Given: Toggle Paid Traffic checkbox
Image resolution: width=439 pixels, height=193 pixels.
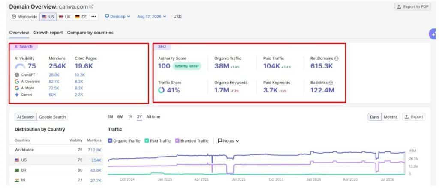Looking at the screenshot, I should (147, 140).
